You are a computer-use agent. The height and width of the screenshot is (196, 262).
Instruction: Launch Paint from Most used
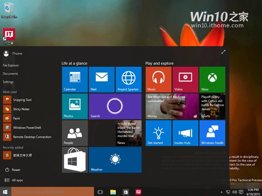coord(11,118)
